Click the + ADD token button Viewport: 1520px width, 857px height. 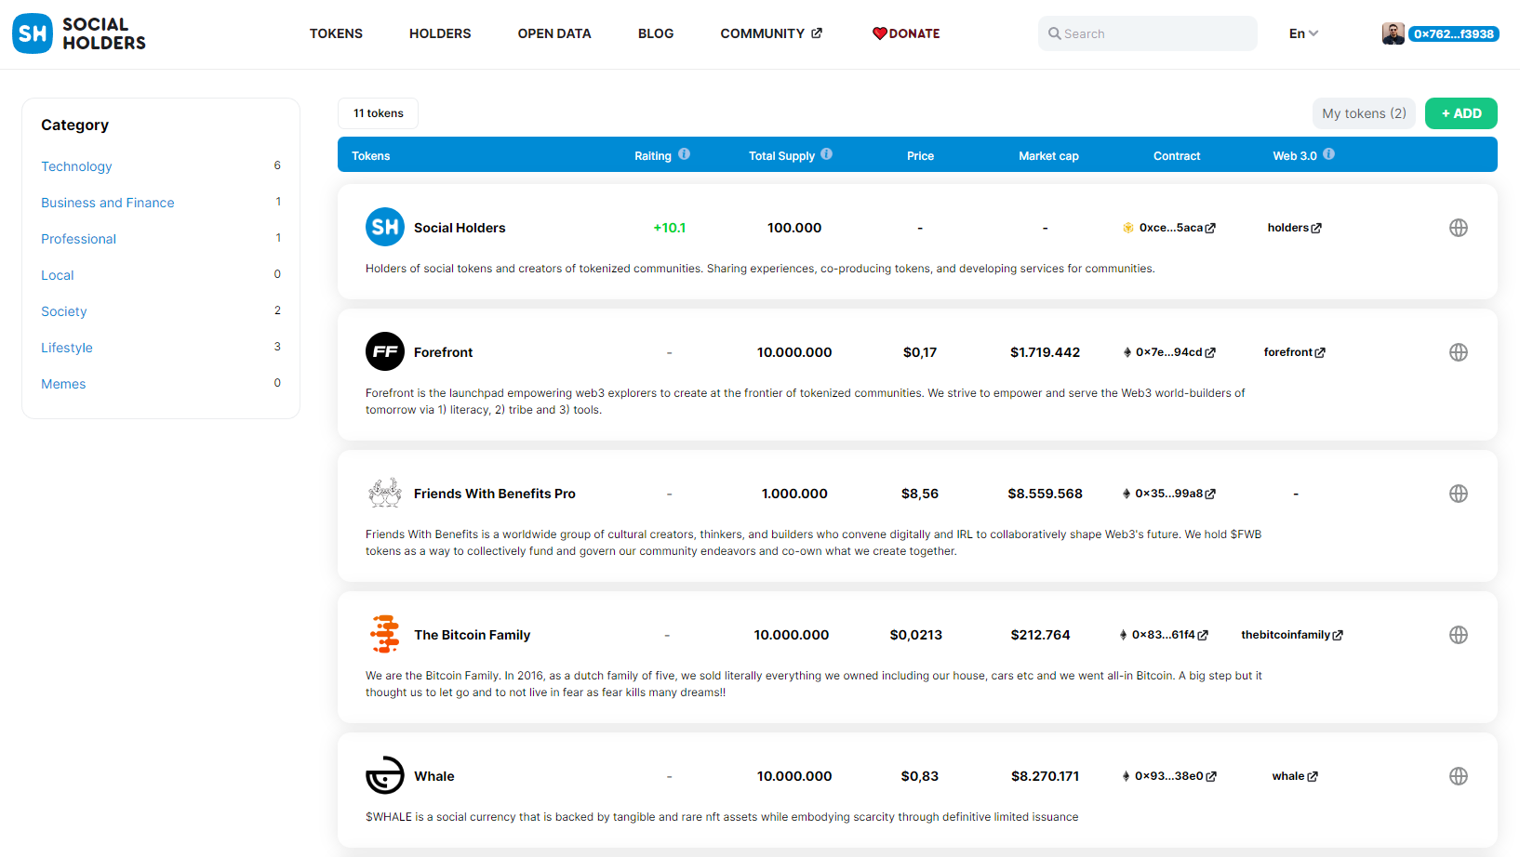coord(1461,113)
